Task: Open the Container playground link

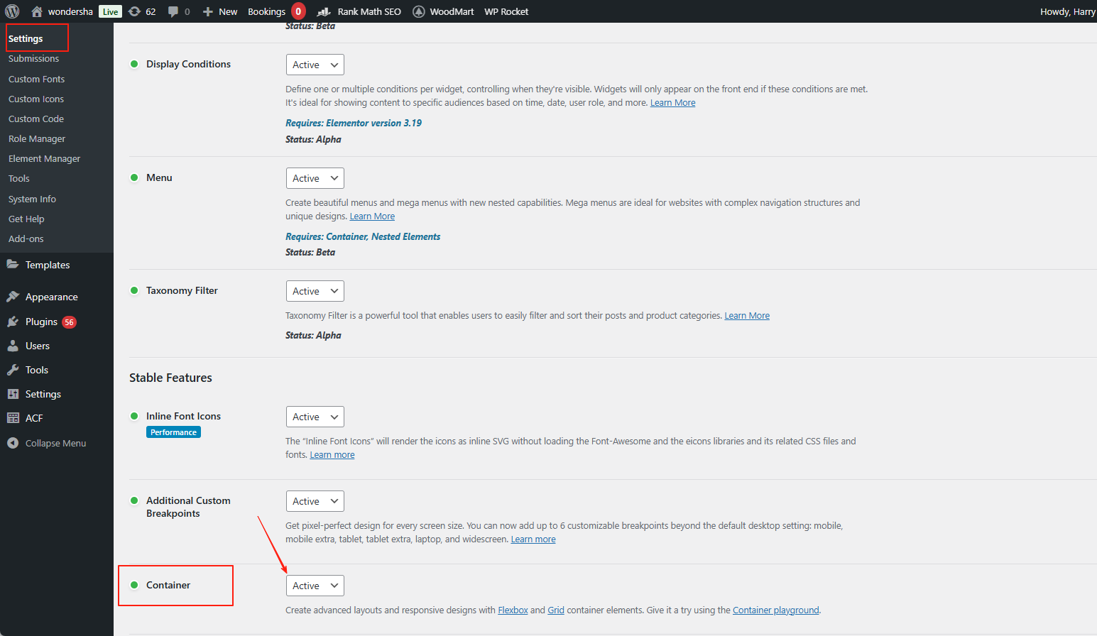Action: pos(775,610)
